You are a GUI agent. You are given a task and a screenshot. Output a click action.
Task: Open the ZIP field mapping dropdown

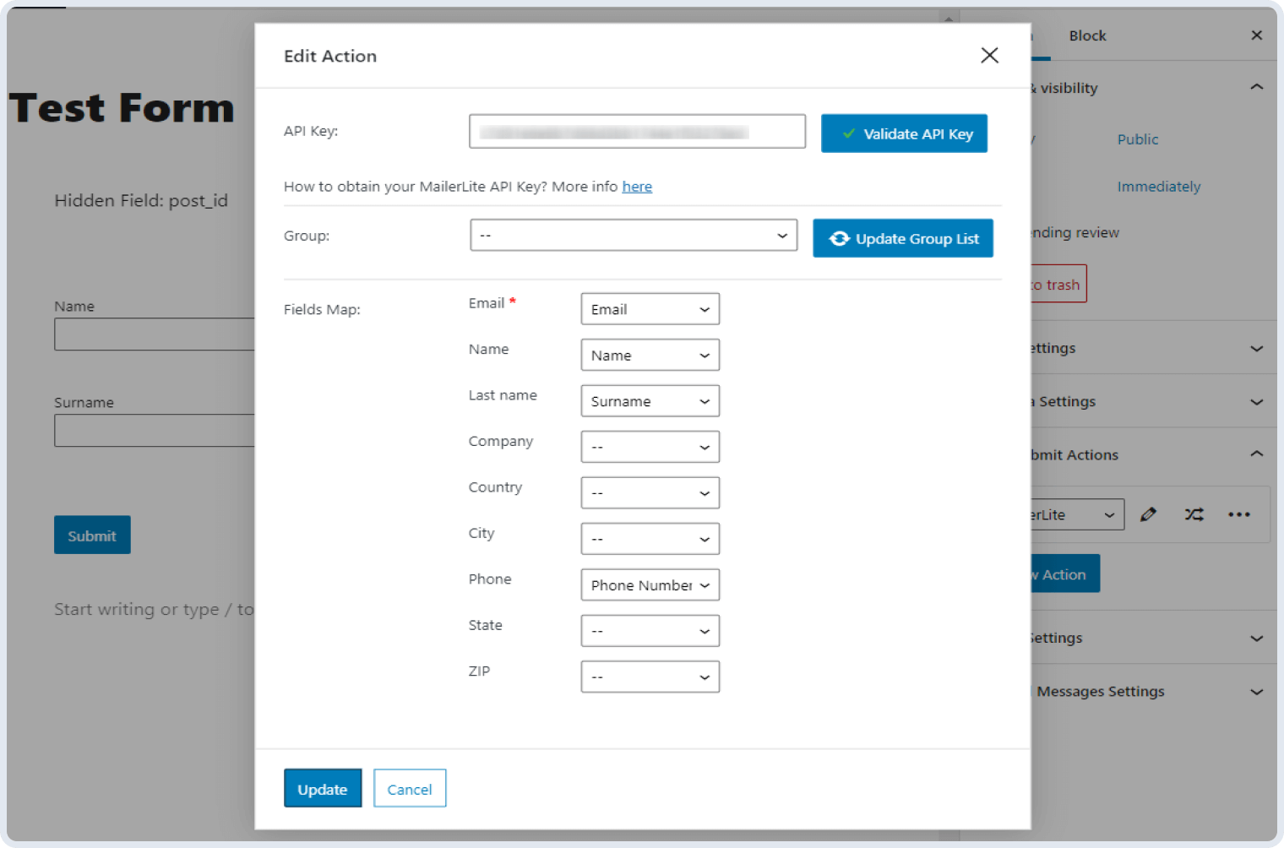650,676
